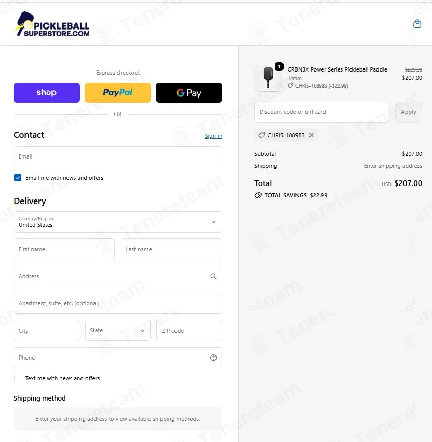Enable Text me with news and offers
This screenshot has width=432, height=442.
[18, 378]
